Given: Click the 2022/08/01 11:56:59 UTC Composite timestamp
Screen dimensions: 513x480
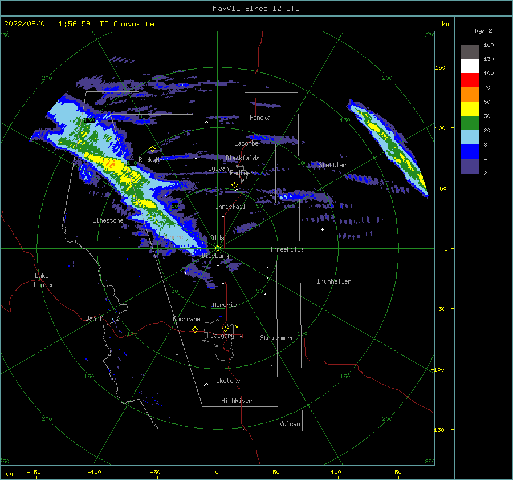Looking at the screenshot, I should point(79,24).
